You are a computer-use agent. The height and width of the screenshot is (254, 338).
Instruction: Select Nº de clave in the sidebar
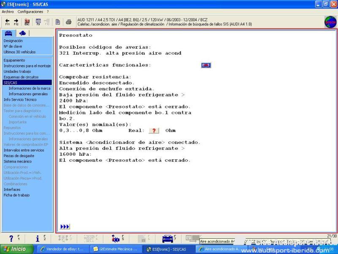click(x=13, y=46)
